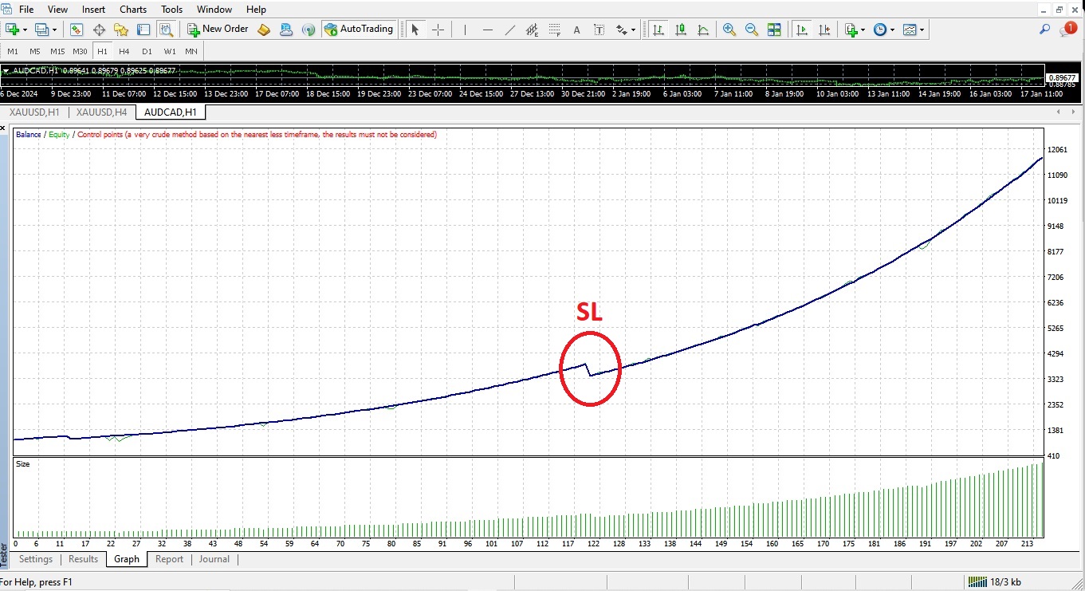Select the W1 timeframe button
This screenshot has width=1085, height=591.
click(170, 51)
